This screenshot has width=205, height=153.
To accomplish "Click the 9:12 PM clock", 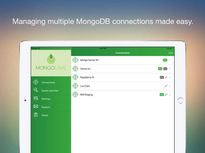I will click(103, 49).
